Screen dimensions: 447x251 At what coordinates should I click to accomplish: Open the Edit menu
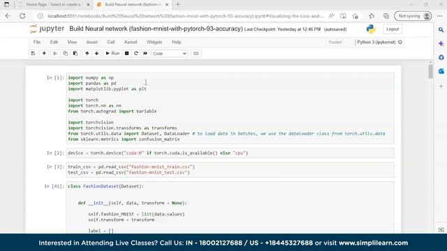54,42
